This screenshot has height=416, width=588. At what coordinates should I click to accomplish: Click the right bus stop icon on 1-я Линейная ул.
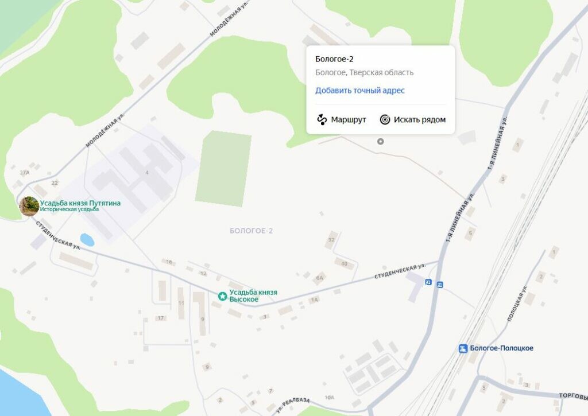point(440,285)
